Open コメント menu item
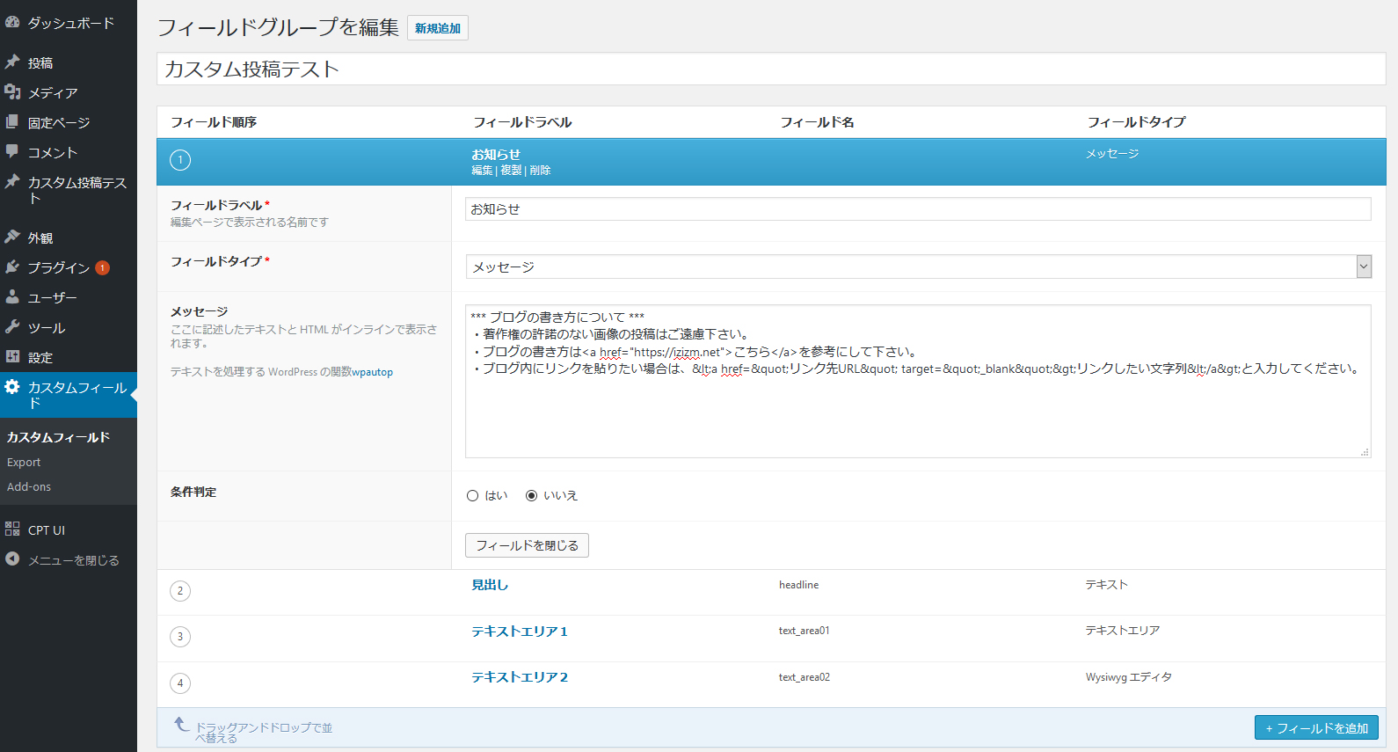 coord(53,153)
